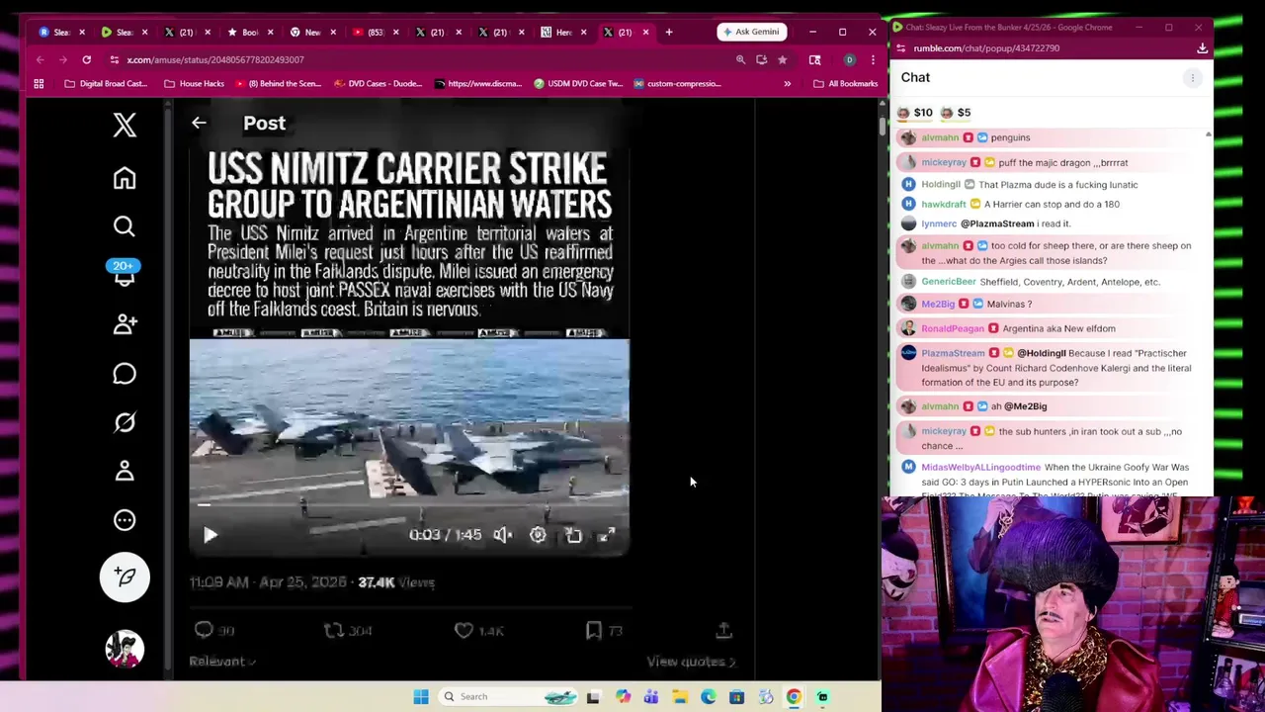
Task: Open Digital Broad Cast bookmark folder
Action: coord(105,84)
